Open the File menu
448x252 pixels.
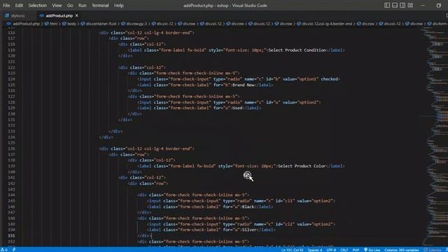pos(6,6)
